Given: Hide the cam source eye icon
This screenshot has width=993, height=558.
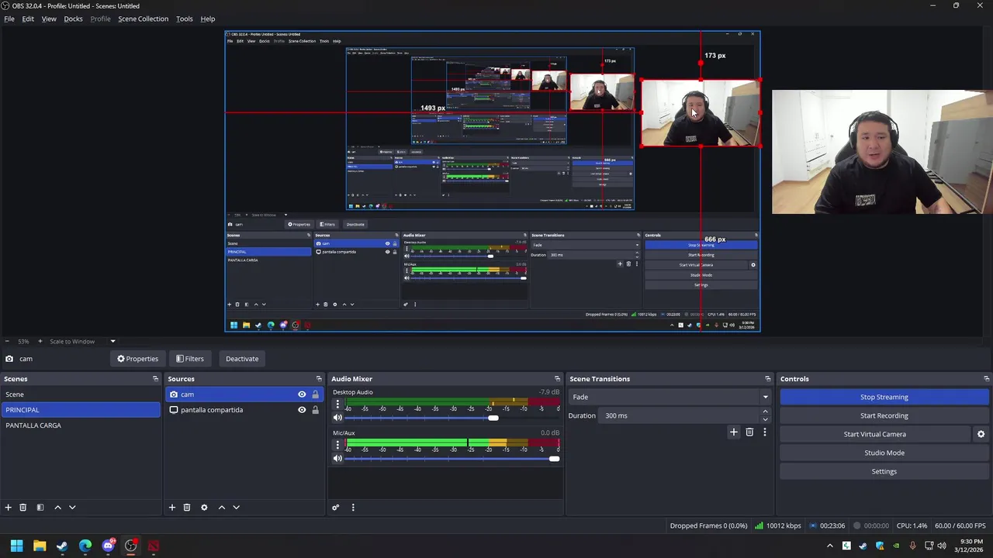Looking at the screenshot, I should (x=302, y=394).
